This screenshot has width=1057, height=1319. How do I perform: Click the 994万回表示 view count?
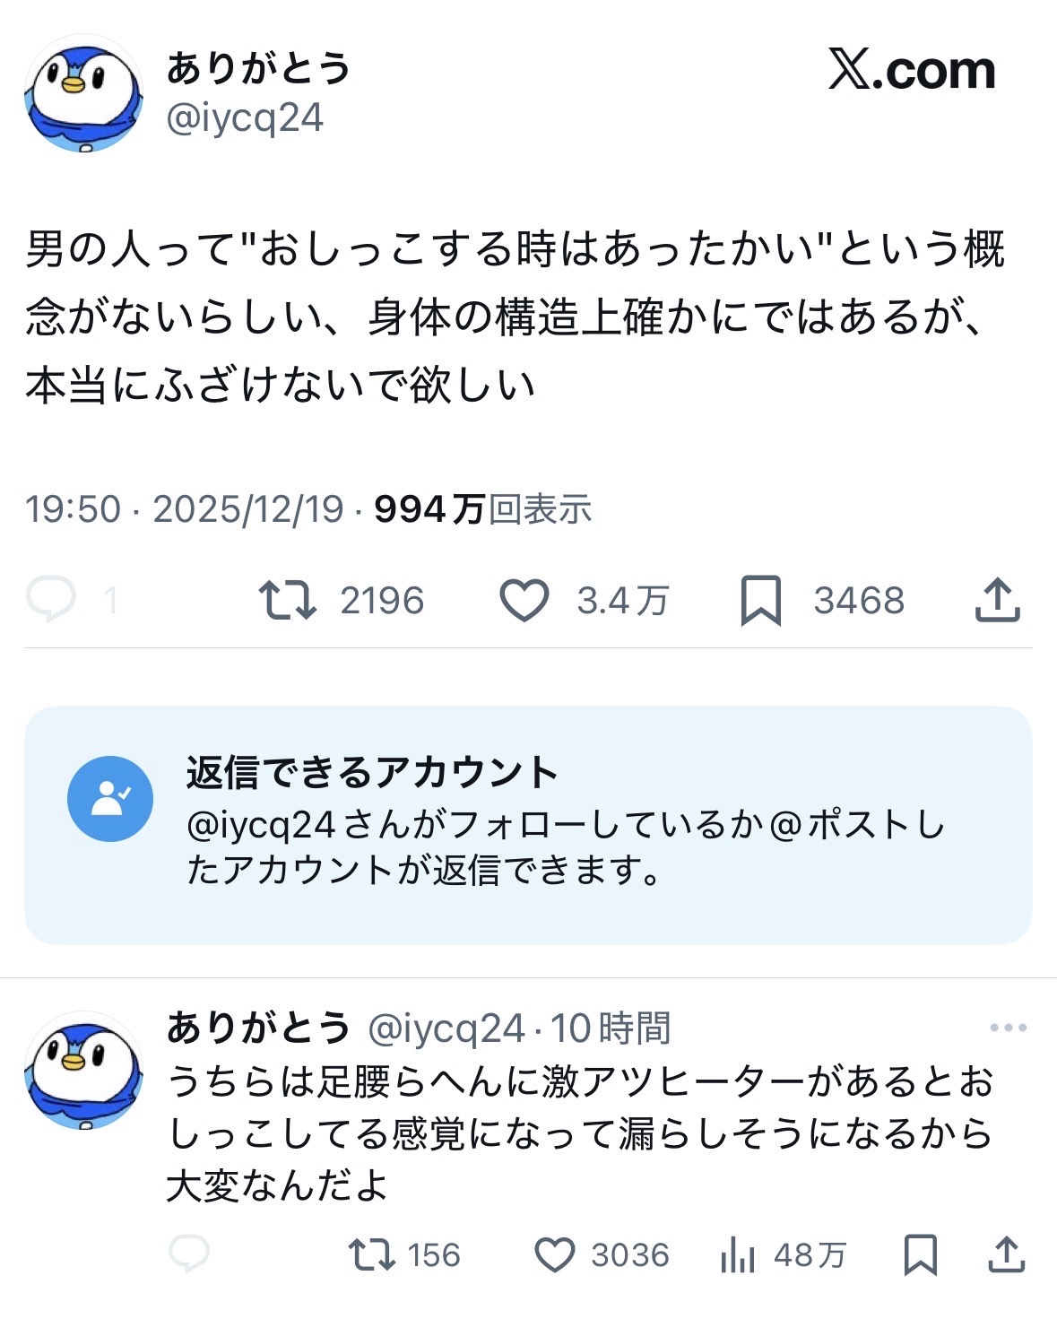coord(482,509)
